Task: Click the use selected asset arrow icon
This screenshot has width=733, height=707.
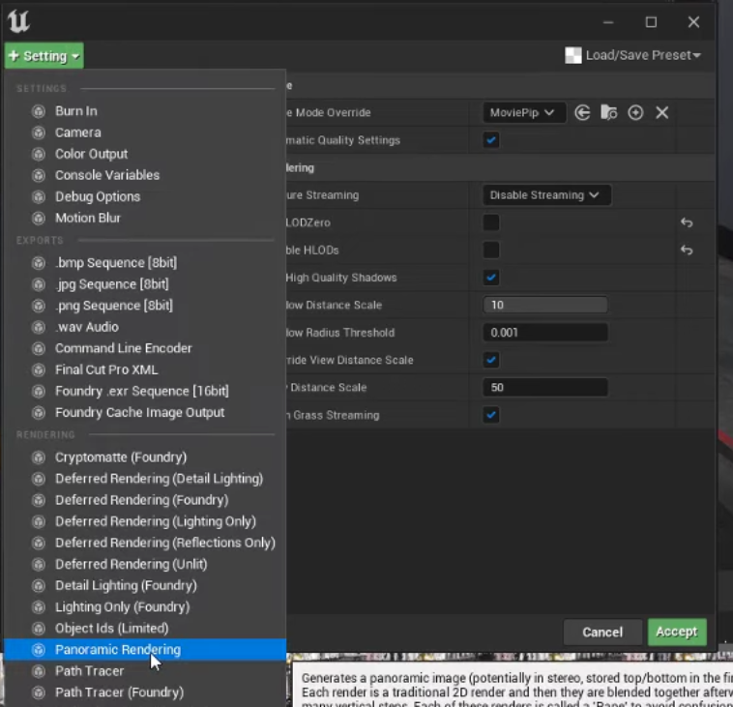Action: 582,112
